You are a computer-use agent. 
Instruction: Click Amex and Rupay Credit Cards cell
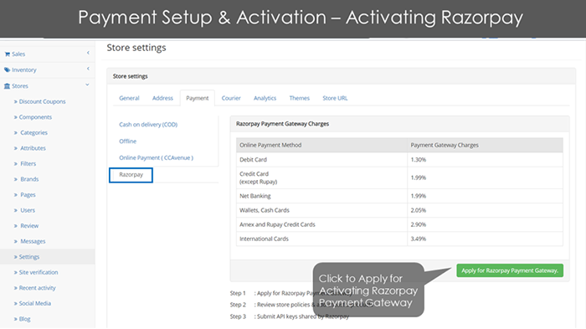(x=321, y=224)
